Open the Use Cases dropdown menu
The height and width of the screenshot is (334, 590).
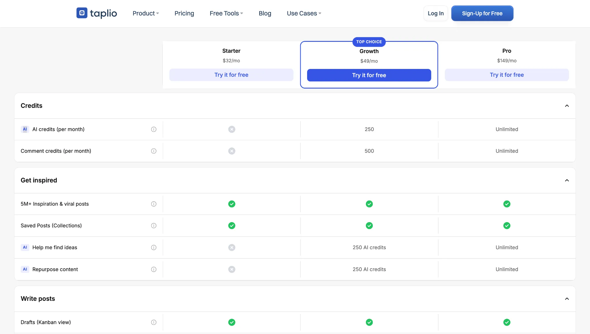pyautogui.click(x=304, y=13)
